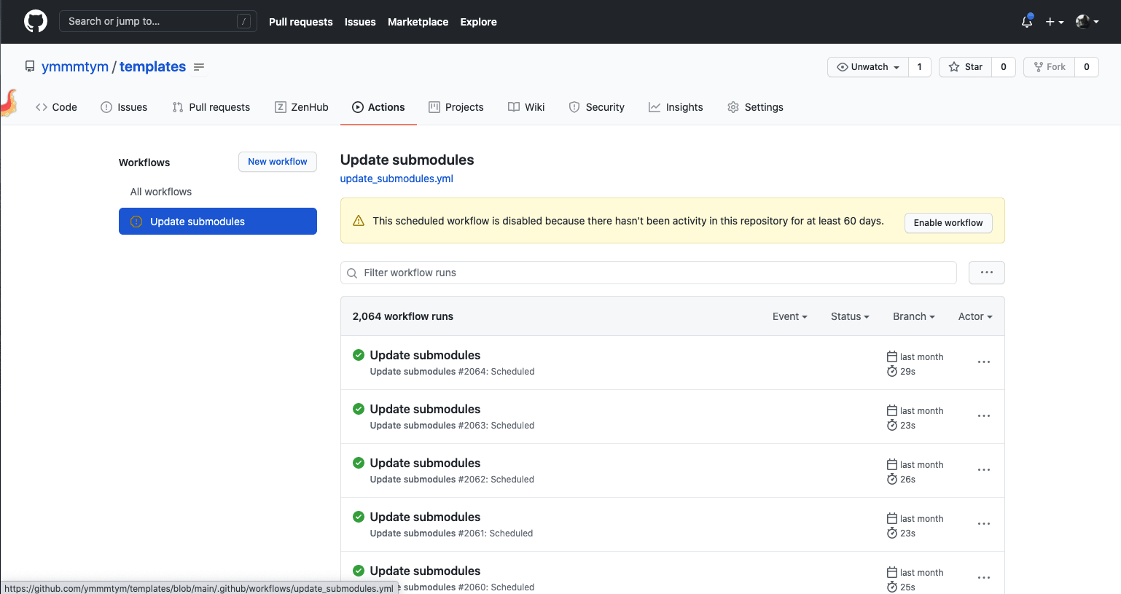Click the stopwatch icon showing 29s duration

click(892, 371)
